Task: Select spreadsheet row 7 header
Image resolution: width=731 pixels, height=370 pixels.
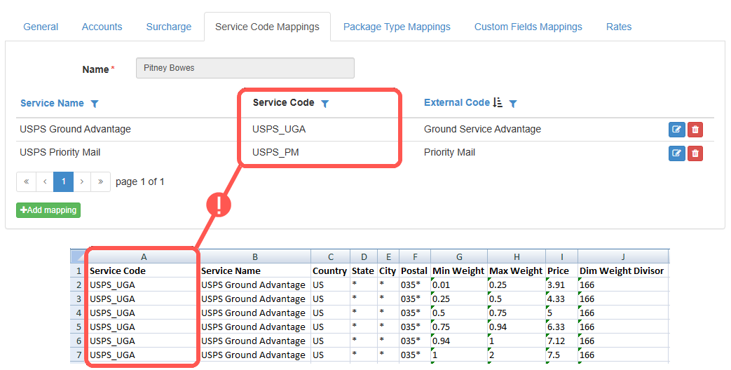Action: pos(78,355)
